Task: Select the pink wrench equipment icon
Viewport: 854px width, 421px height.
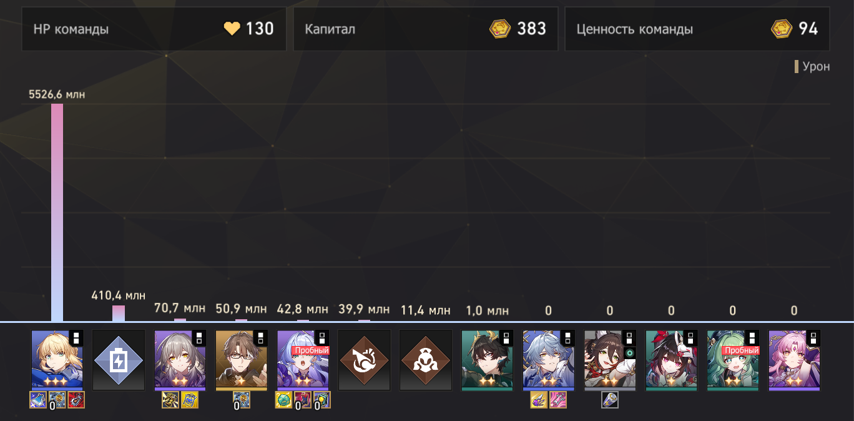Action: 558,400
